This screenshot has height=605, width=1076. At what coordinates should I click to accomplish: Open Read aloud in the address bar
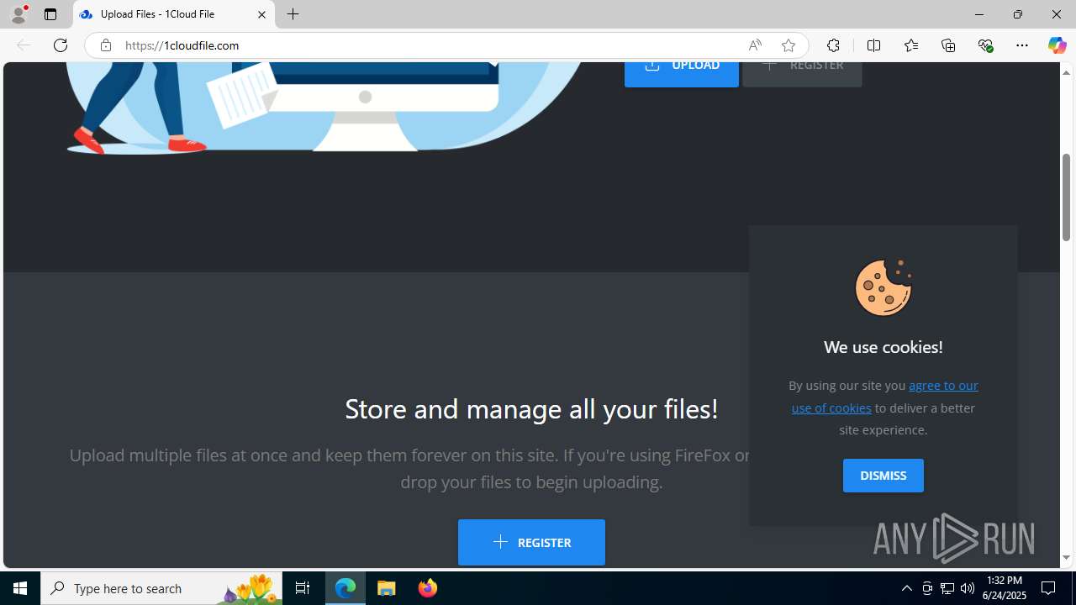click(x=755, y=45)
